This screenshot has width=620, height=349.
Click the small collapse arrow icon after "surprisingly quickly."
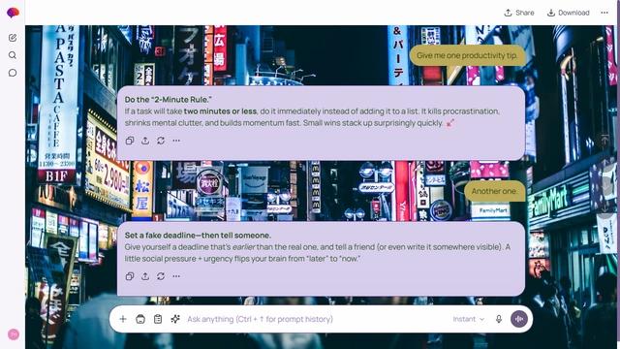pos(449,123)
